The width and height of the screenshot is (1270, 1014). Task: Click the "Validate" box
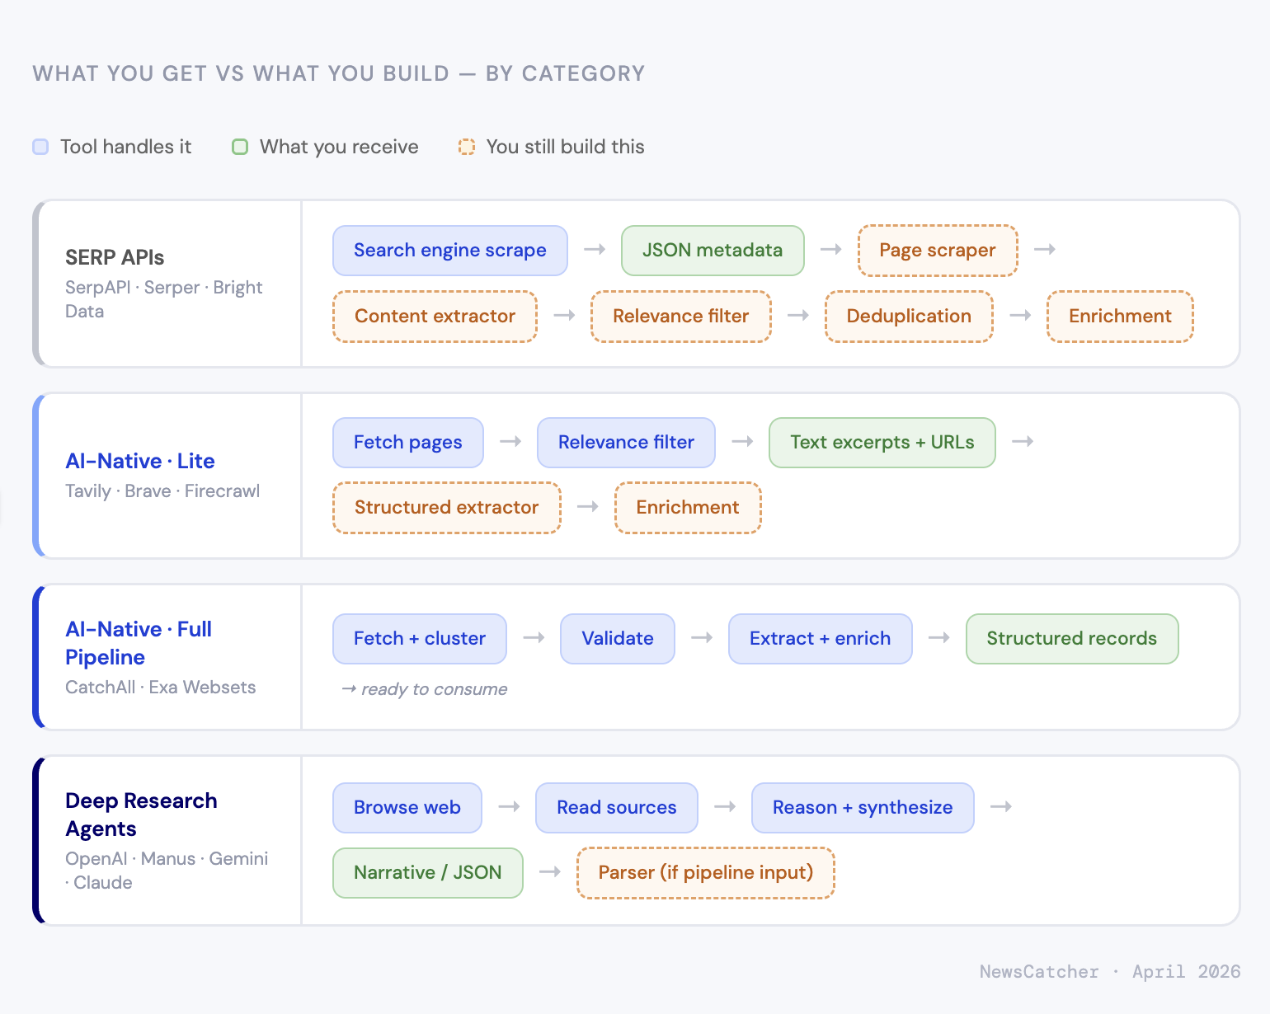(618, 639)
